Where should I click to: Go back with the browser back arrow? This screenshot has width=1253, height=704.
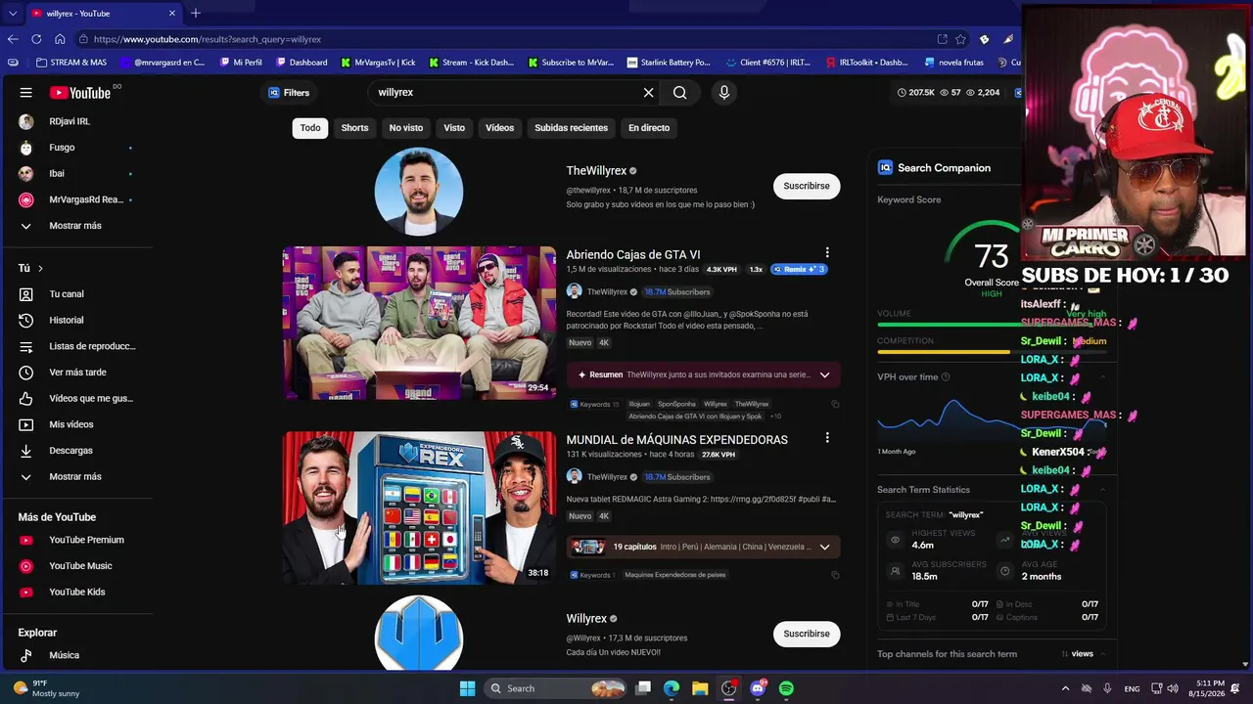pyautogui.click(x=13, y=39)
